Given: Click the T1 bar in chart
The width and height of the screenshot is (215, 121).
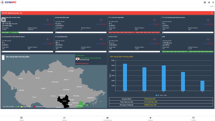Looking at the screenshot, I should click(x=125, y=77).
